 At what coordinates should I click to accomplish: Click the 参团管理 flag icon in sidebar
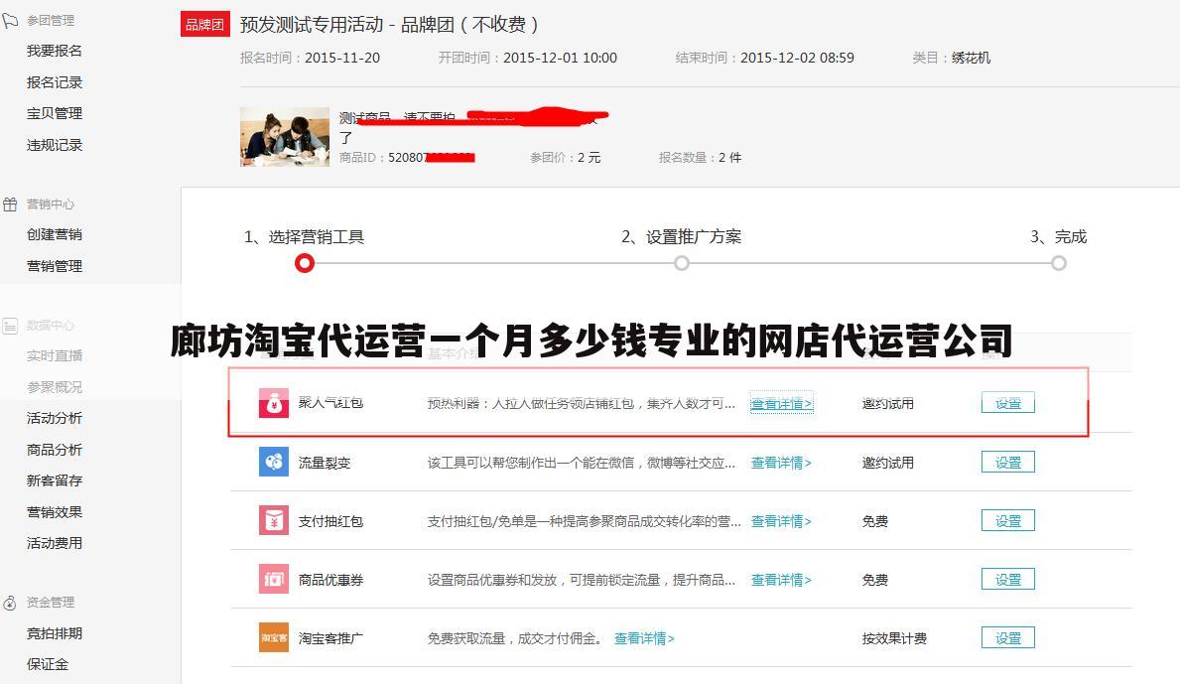12,20
